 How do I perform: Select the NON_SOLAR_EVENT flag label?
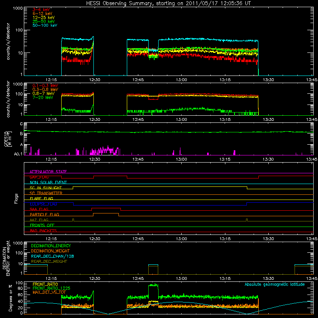pos(48,182)
